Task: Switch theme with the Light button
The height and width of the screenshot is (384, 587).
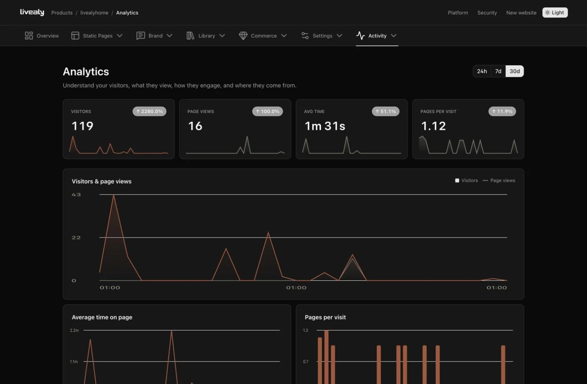Action: [x=555, y=13]
